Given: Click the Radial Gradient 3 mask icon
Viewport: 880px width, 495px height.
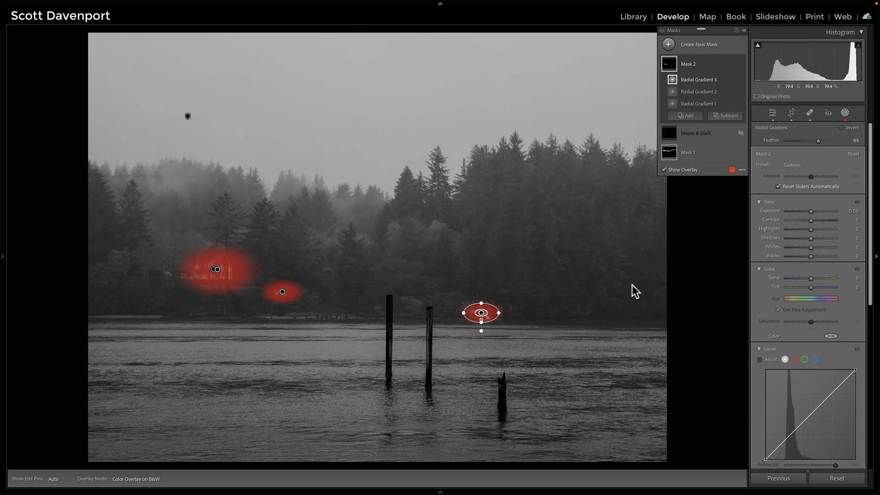Looking at the screenshot, I should pyautogui.click(x=672, y=79).
